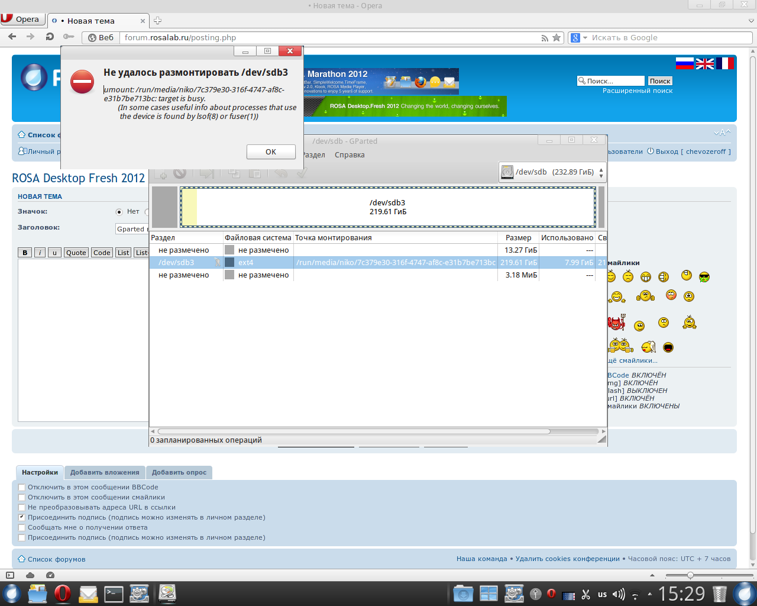The width and height of the screenshot is (757, 606).
Task: Open GParted's 'Справка' menu
Action: (350, 155)
